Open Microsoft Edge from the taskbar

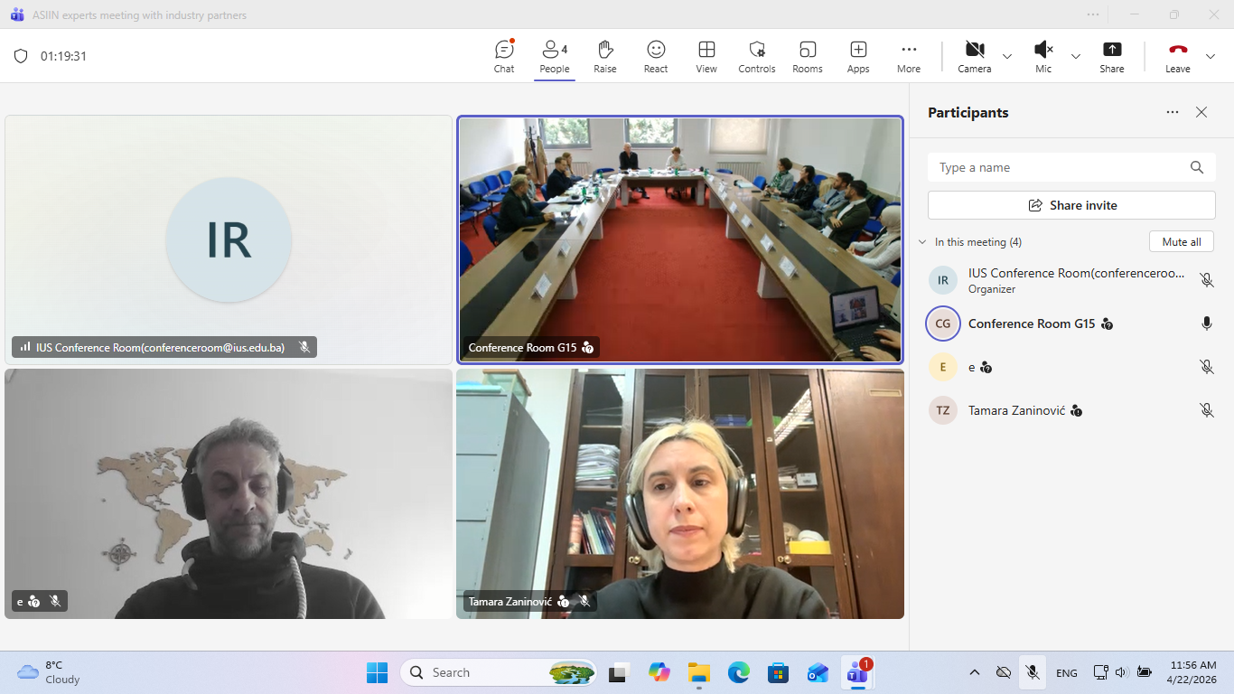click(x=739, y=672)
